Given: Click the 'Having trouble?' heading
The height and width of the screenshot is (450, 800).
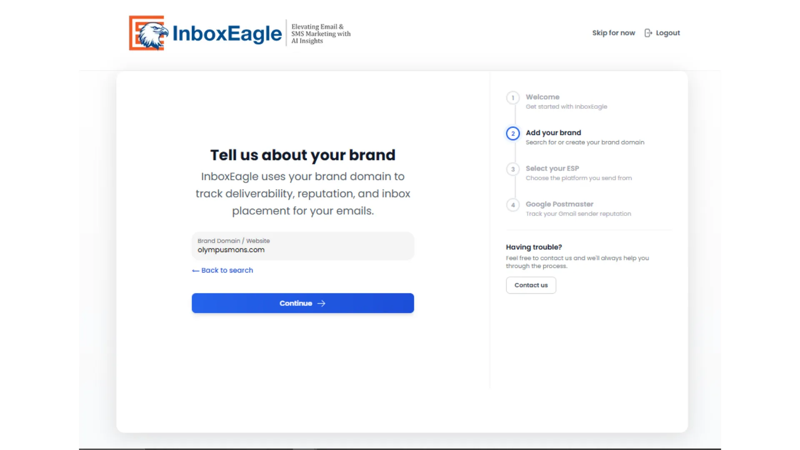Looking at the screenshot, I should tap(534, 247).
